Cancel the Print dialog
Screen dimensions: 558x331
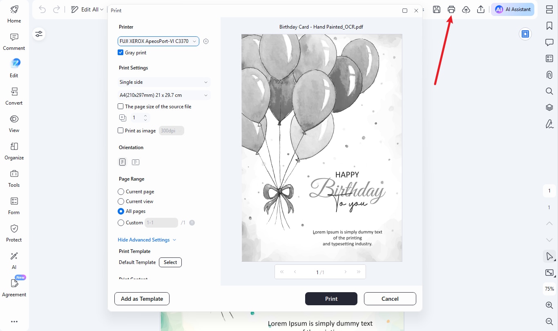coord(390,299)
